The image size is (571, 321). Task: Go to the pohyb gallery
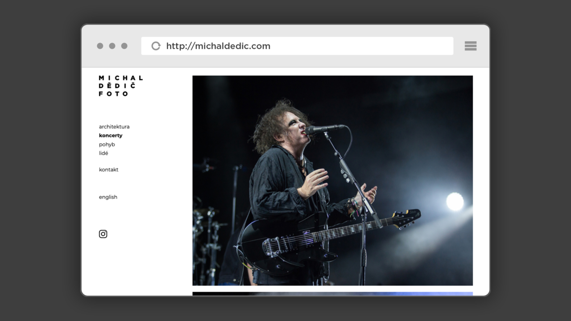pyautogui.click(x=107, y=144)
